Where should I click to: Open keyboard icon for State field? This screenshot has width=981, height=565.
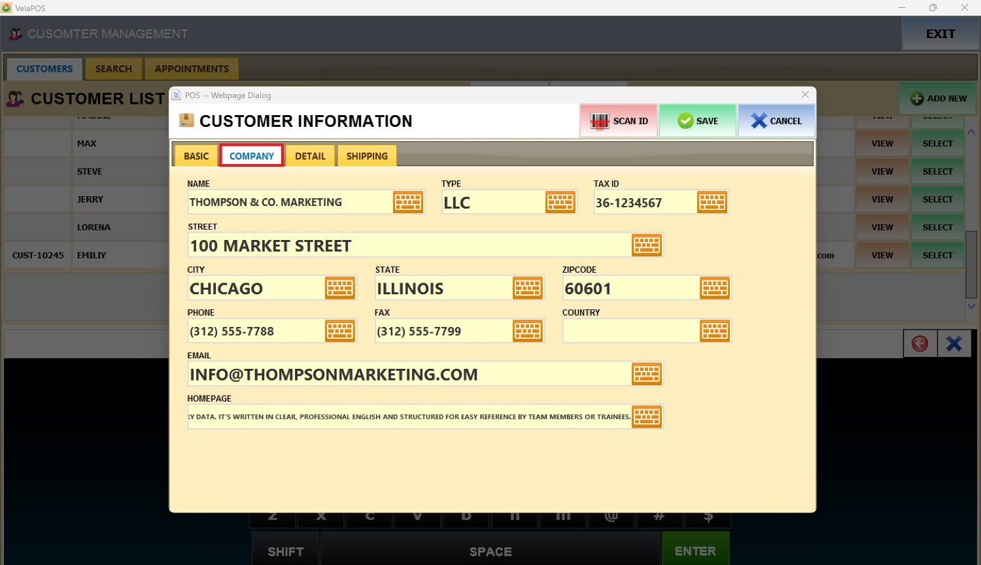pos(527,288)
